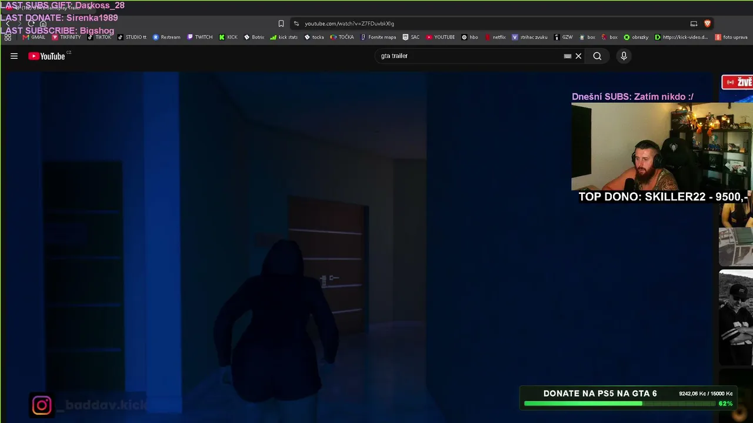Open the YouTube guide hamburger menu

pyautogui.click(x=14, y=56)
